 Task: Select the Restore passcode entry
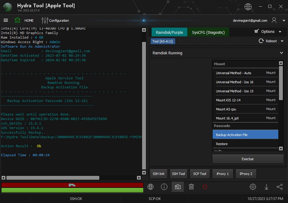click(245, 144)
